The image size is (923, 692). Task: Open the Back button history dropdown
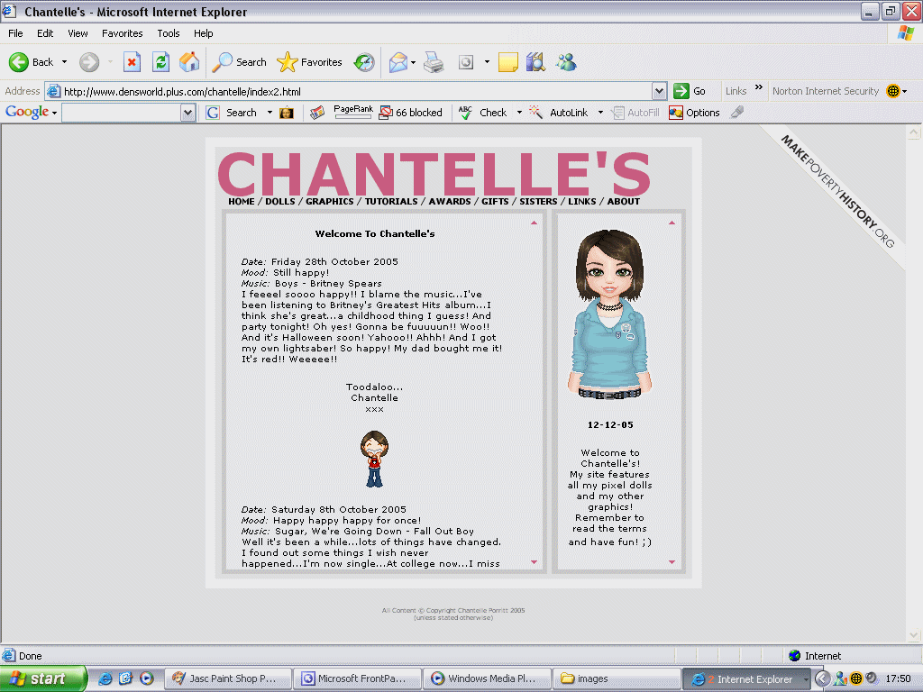[64, 62]
